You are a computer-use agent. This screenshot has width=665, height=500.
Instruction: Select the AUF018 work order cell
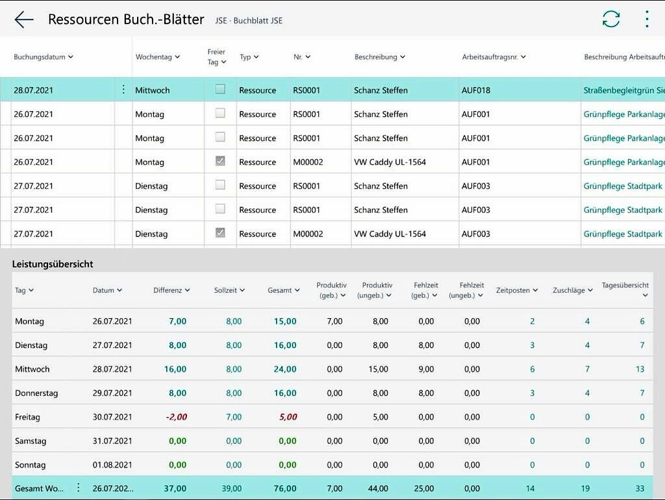(x=475, y=90)
